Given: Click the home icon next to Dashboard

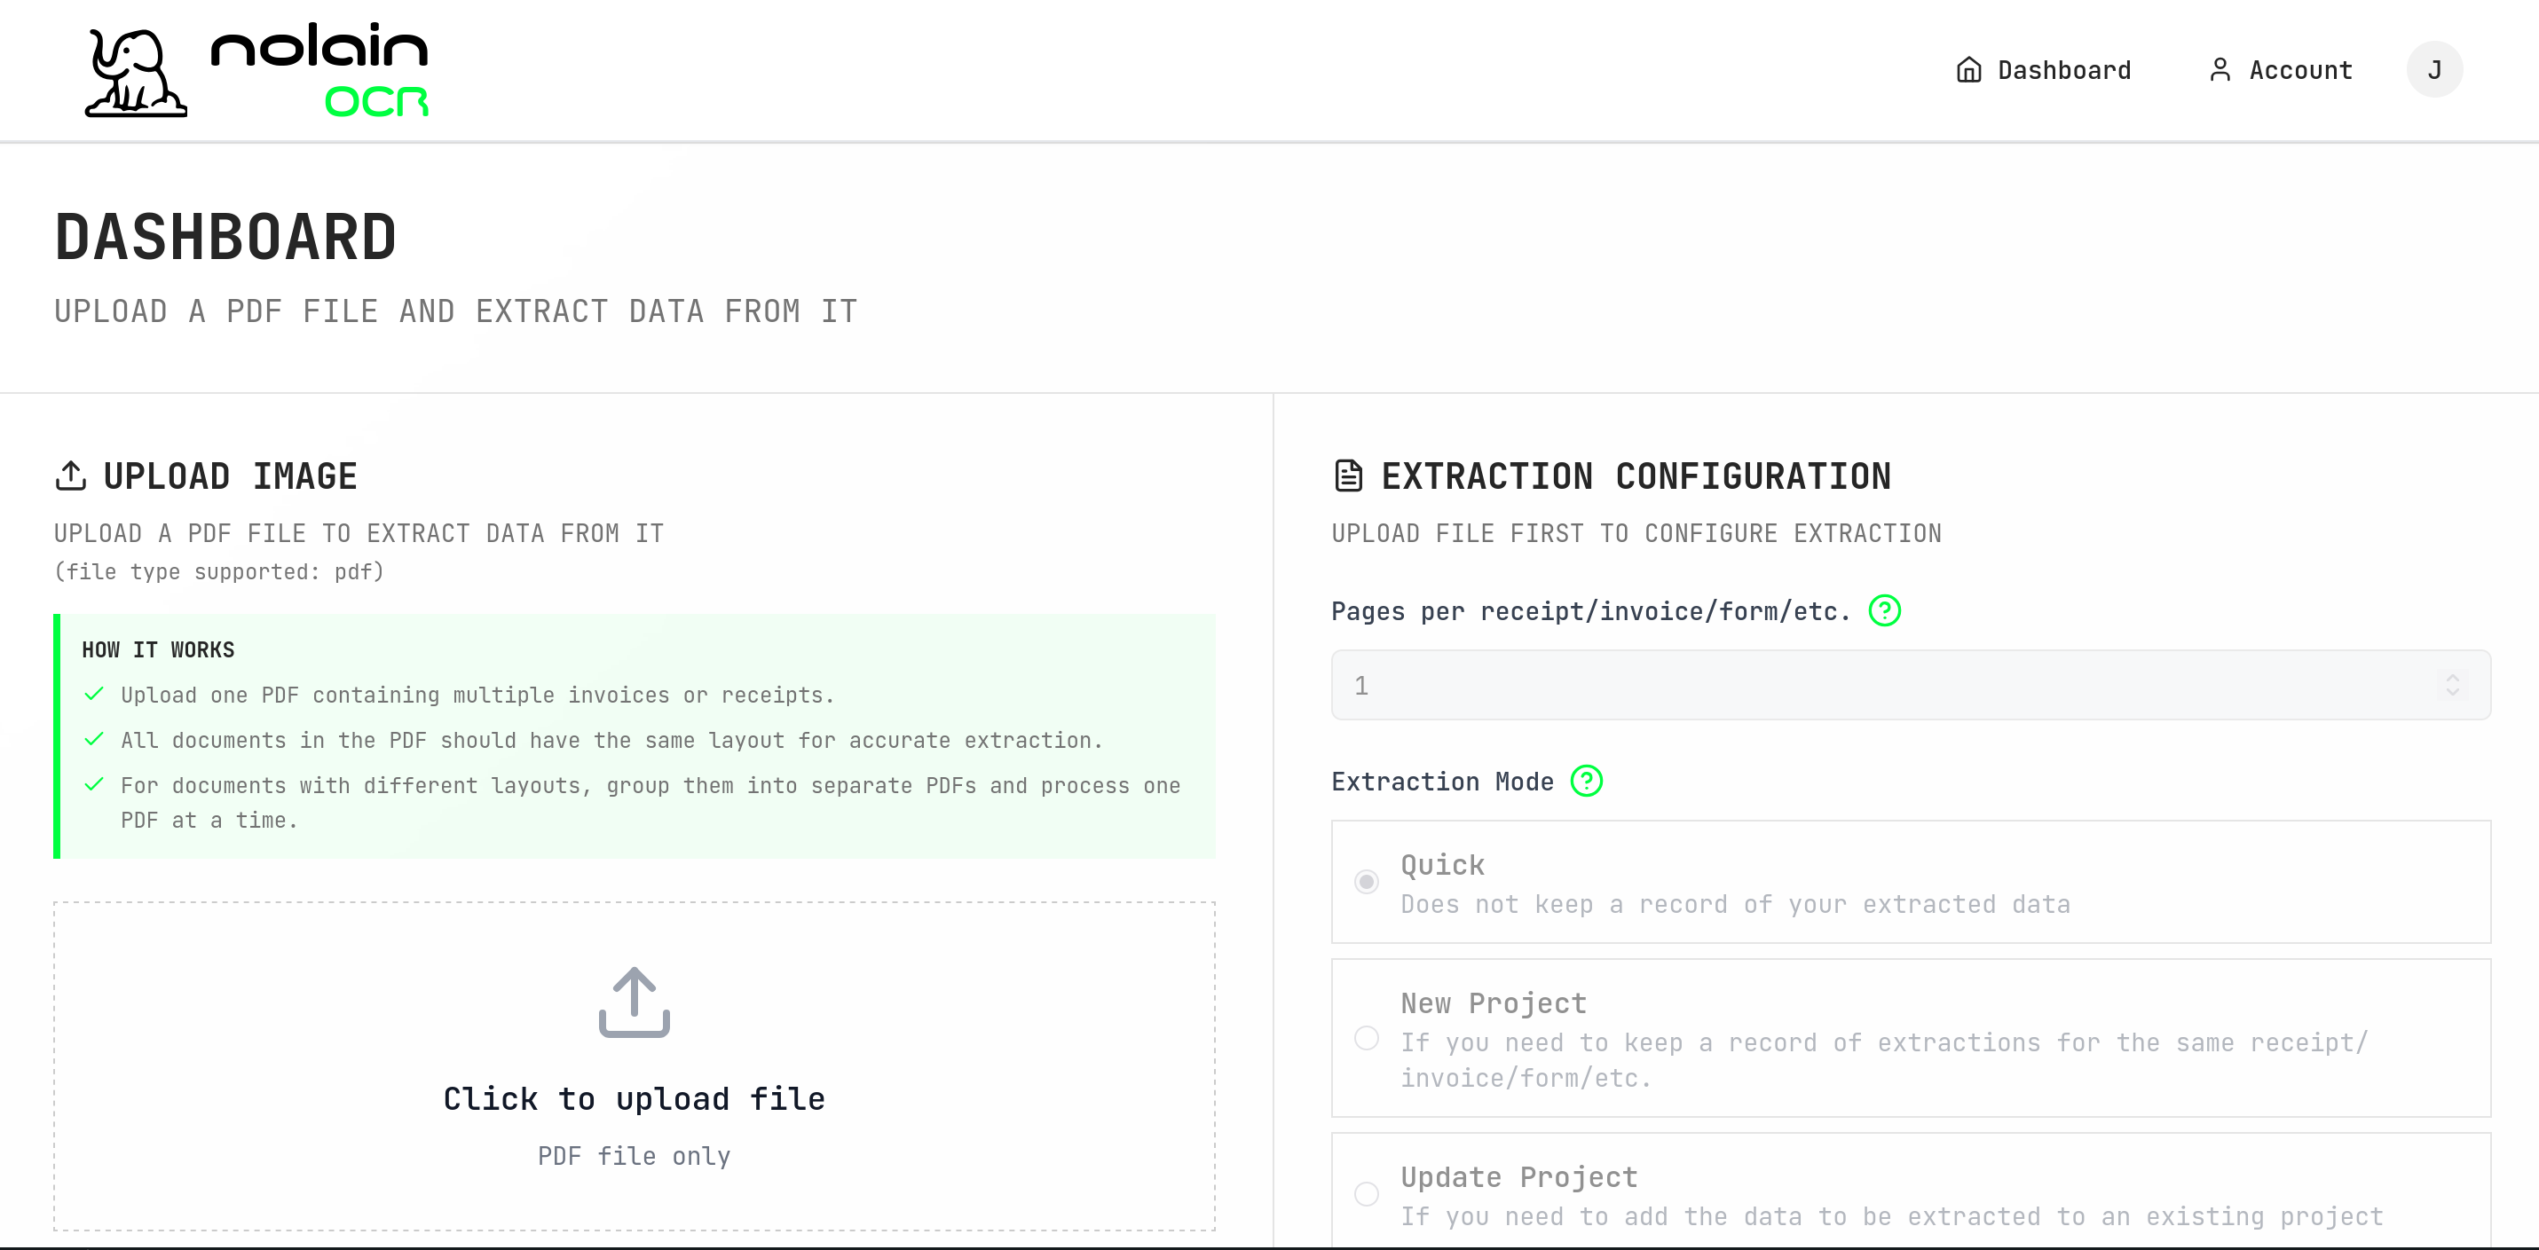Looking at the screenshot, I should [1967, 69].
